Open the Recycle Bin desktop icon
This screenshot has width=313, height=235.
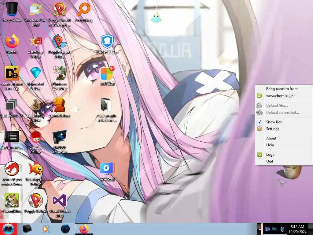point(12,12)
